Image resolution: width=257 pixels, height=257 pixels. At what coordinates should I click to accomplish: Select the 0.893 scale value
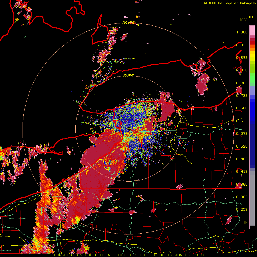(242, 57)
